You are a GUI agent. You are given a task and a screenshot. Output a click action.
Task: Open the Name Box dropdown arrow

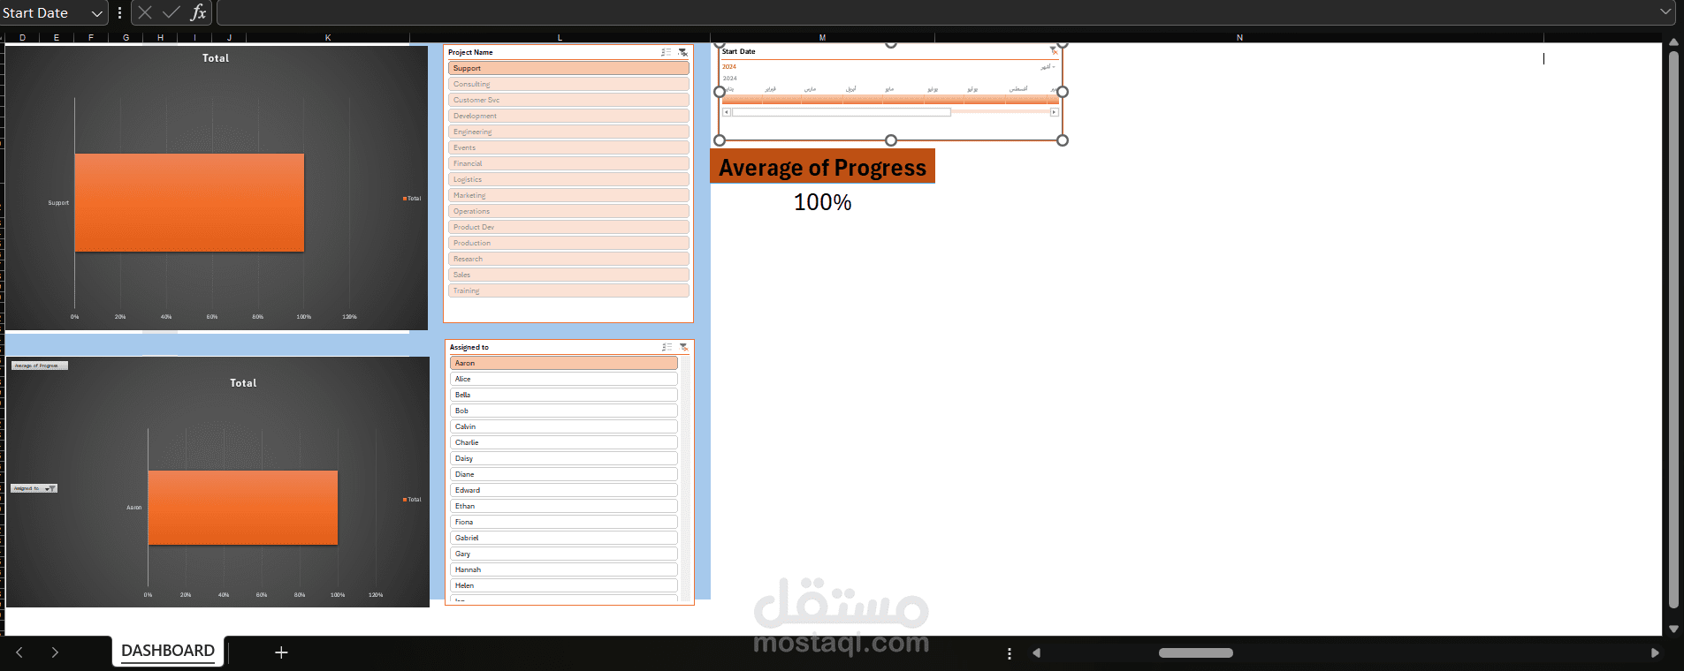coord(97,13)
